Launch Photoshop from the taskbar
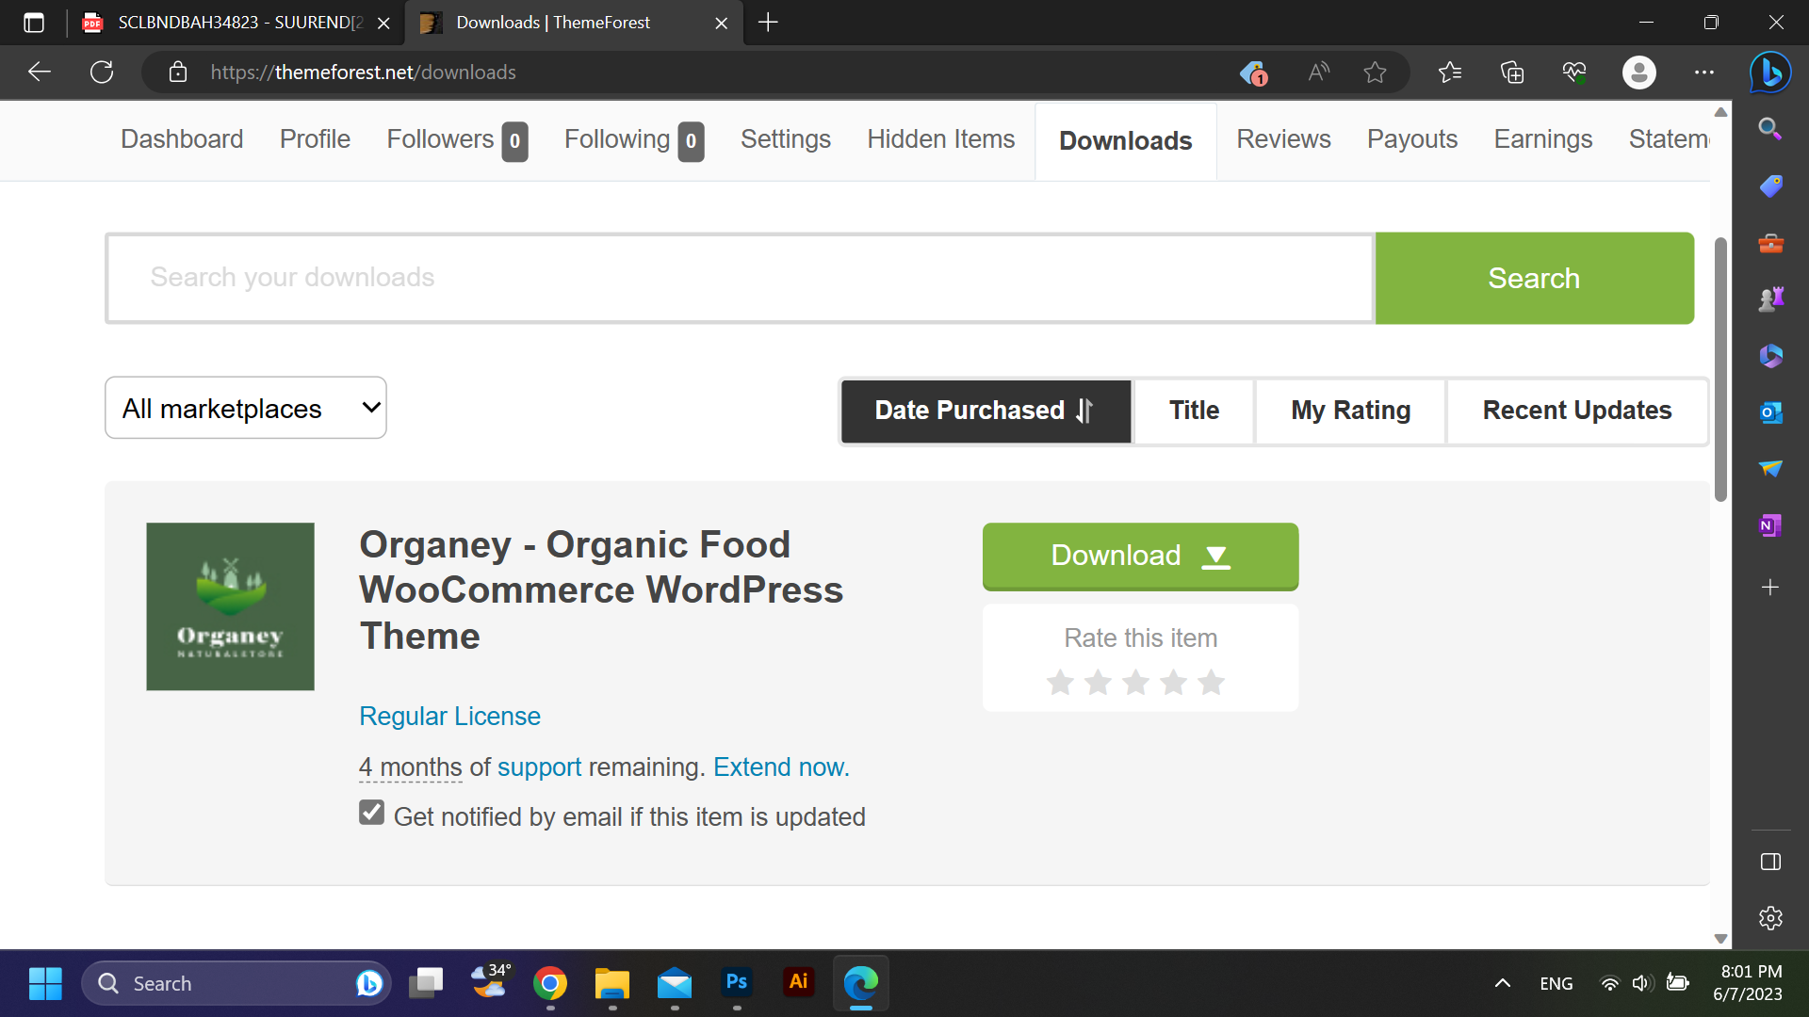1809x1017 pixels. pos(737,983)
